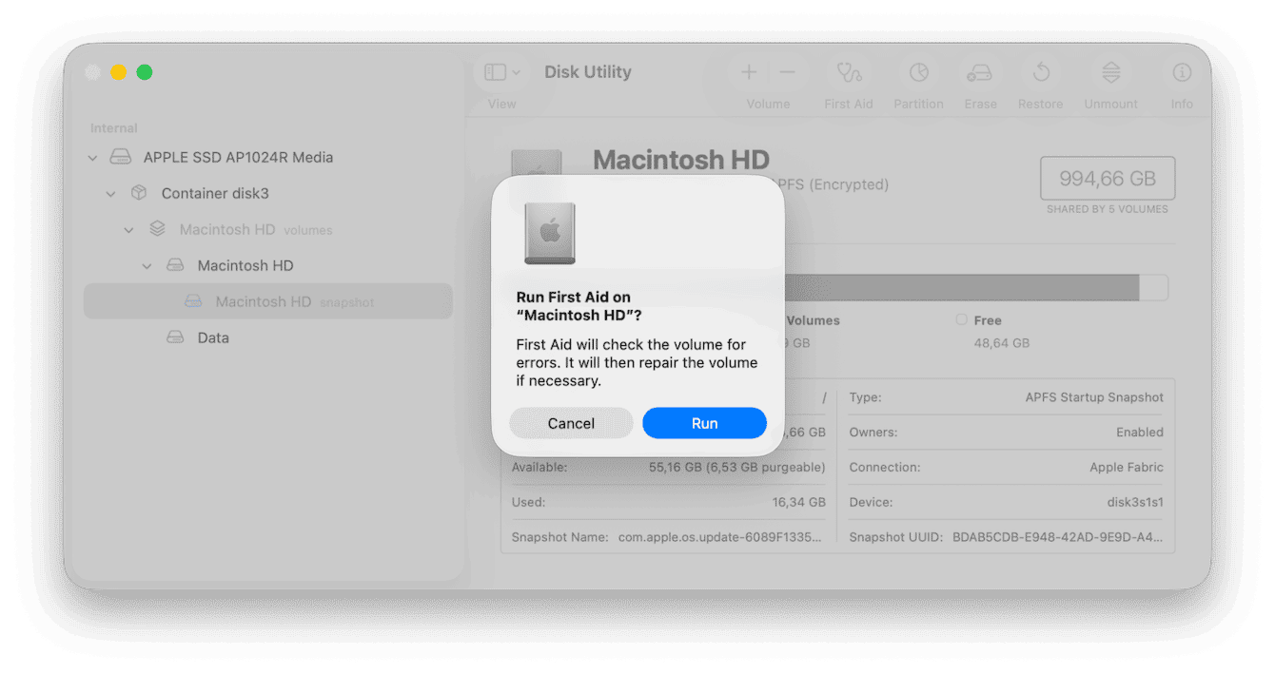
Task: Collapse the Container disk3 entry
Action: tap(110, 193)
